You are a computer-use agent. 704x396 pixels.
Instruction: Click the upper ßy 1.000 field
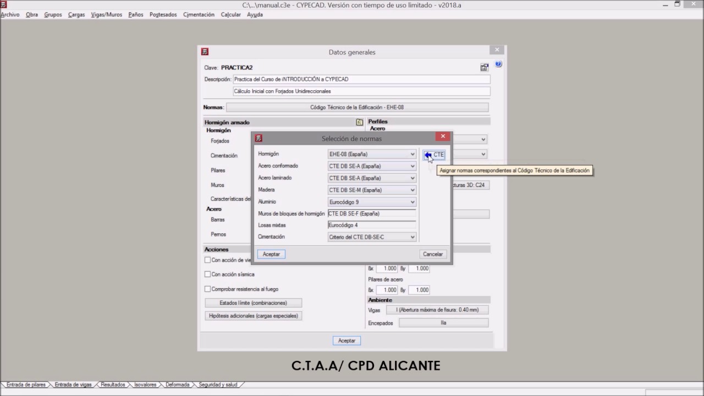(x=418, y=268)
